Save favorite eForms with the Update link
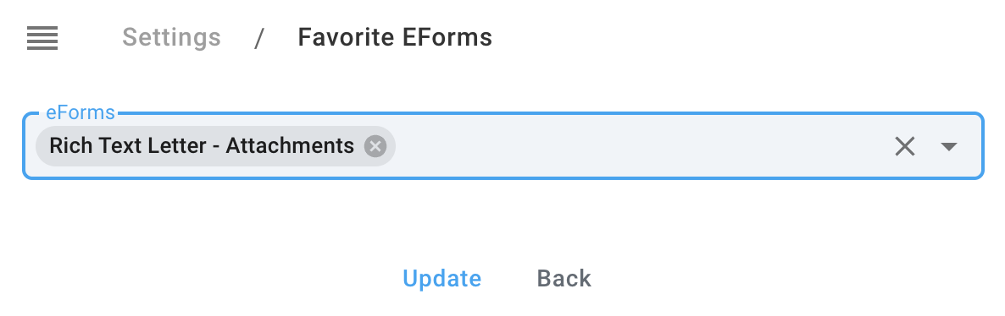This screenshot has height=316, width=1005. click(x=441, y=278)
